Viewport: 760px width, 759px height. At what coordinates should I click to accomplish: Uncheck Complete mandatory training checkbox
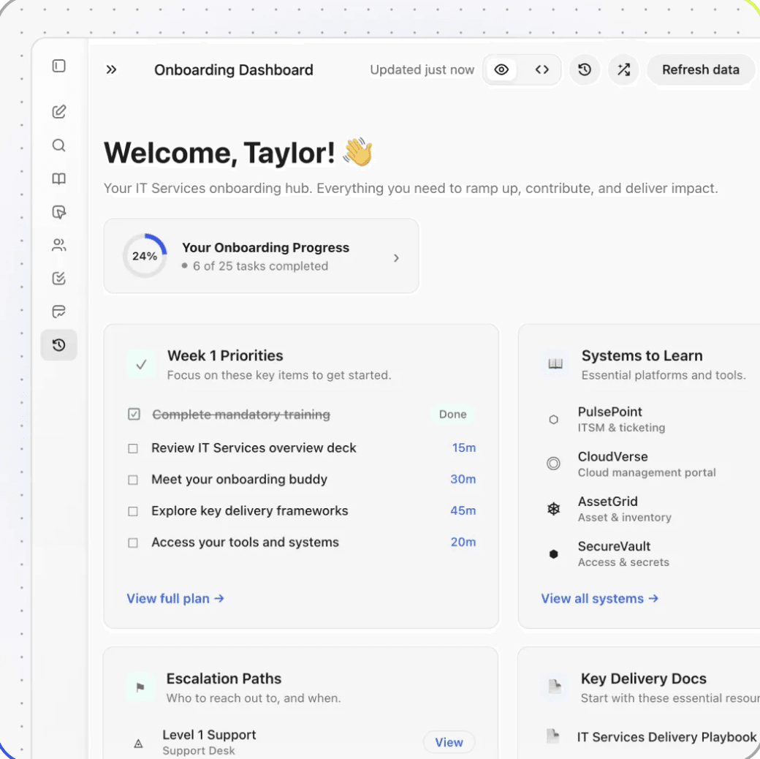click(134, 414)
